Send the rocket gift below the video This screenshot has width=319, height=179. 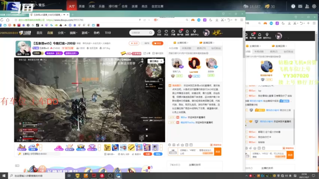click(115, 147)
